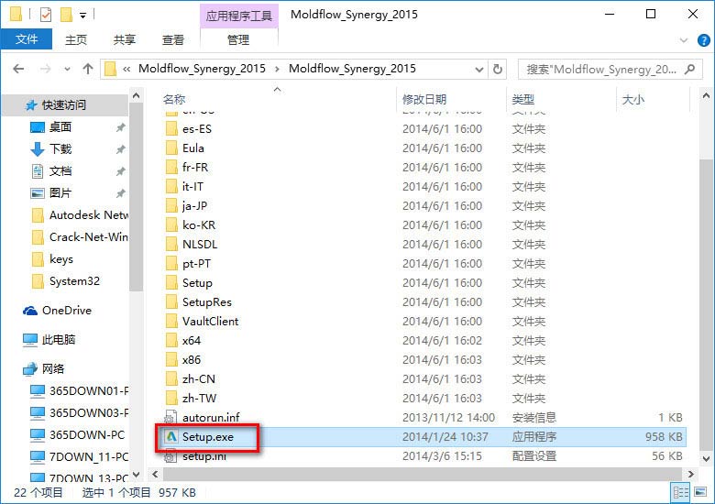The height and width of the screenshot is (504, 715).
Task: Open the File (文件) ribbon tab
Action: tap(27, 39)
